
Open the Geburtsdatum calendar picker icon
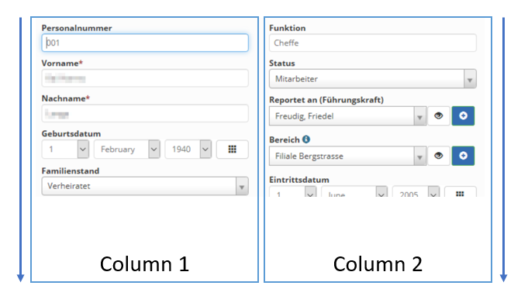[233, 150]
